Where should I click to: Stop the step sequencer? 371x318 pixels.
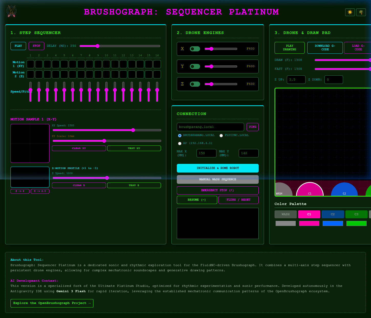pyautogui.click(x=36, y=46)
